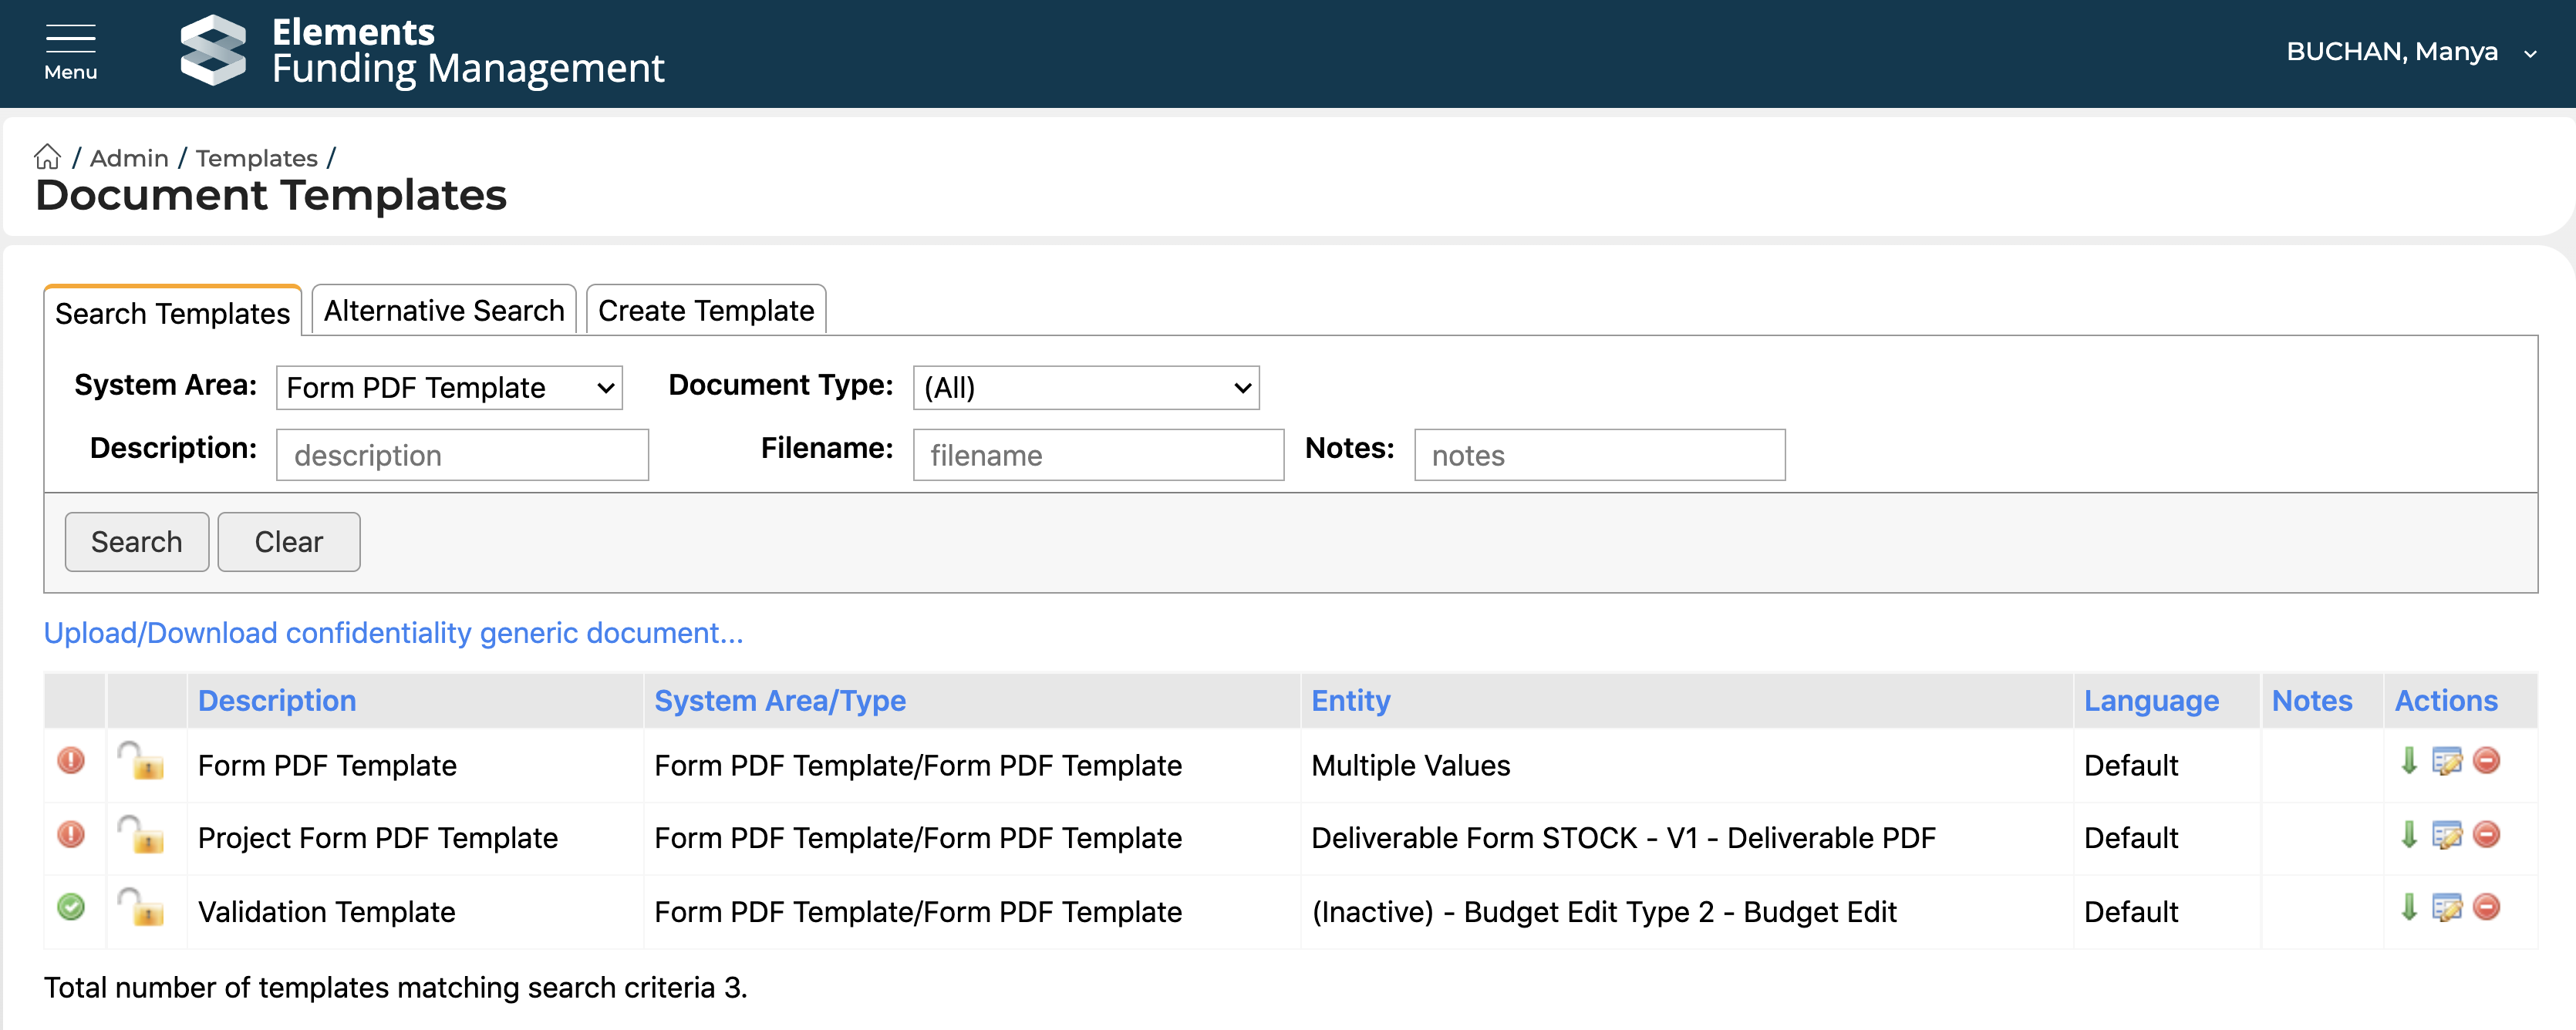Open the Create Template tab
This screenshot has height=1030, width=2576.
(x=705, y=311)
